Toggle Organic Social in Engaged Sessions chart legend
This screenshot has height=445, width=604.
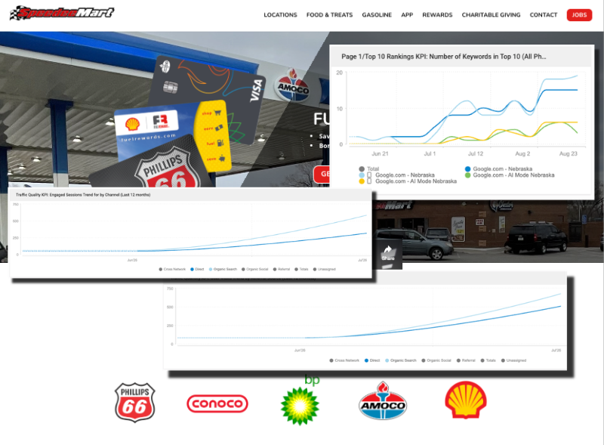coord(255,269)
